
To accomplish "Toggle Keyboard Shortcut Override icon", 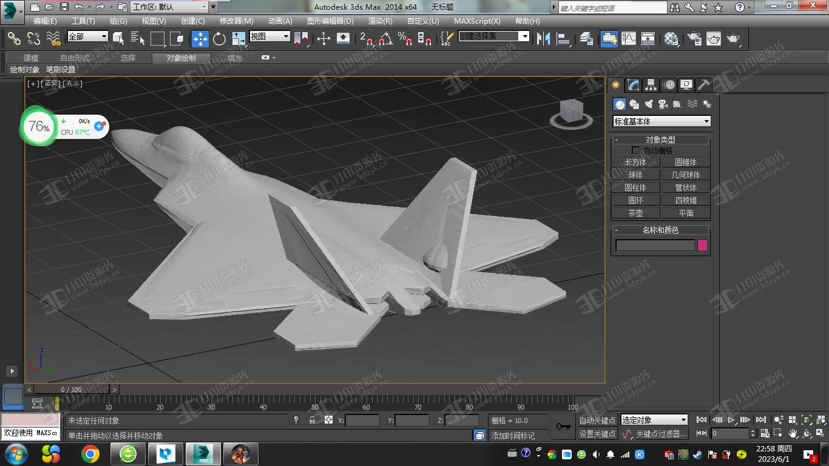I will click(343, 38).
